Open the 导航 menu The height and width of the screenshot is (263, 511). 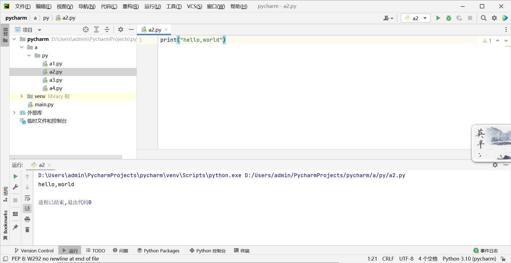(x=87, y=6)
